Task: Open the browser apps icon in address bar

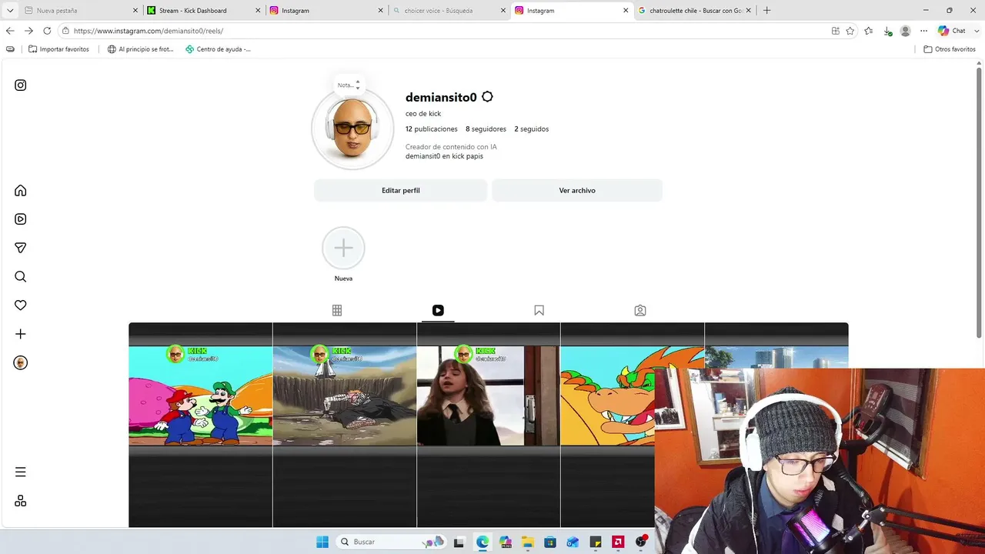Action: [835, 31]
